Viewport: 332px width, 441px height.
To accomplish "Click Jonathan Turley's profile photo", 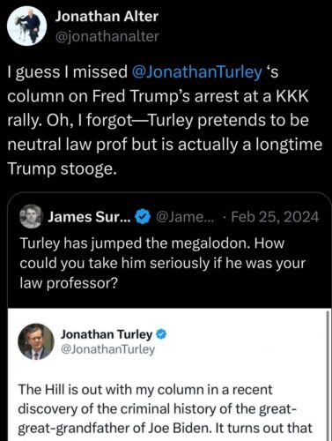I will point(36,342).
